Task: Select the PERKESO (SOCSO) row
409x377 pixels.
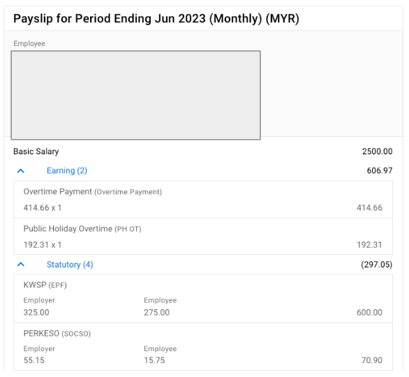Action: (x=203, y=347)
